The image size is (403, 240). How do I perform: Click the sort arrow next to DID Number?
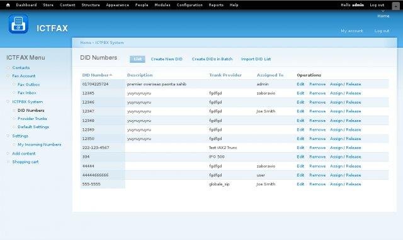coord(111,75)
